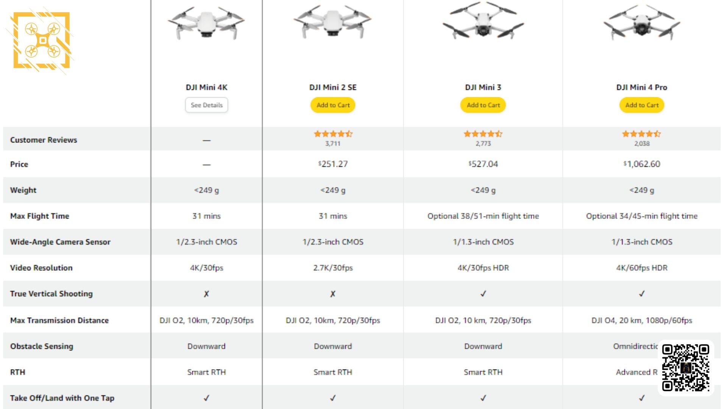Click the QR code image
Image resolution: width=727 pixels, height=409 pixels.
click(685, 367)
